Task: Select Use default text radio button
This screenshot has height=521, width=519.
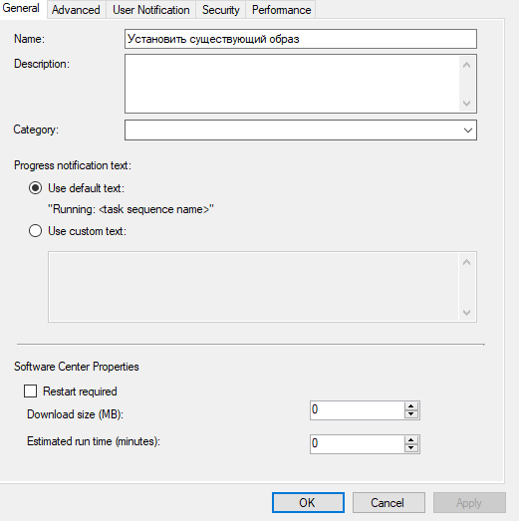Action: click(x=35, y=188)
